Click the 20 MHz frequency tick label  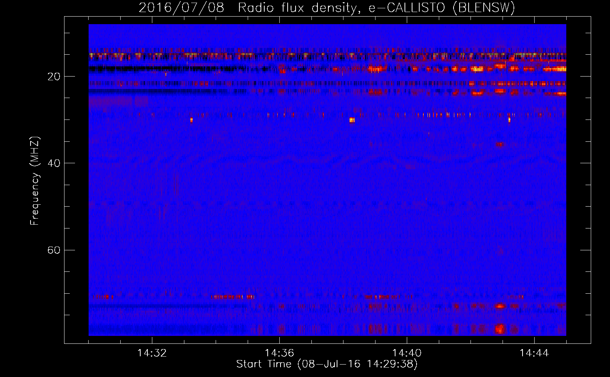click(54, 77)
